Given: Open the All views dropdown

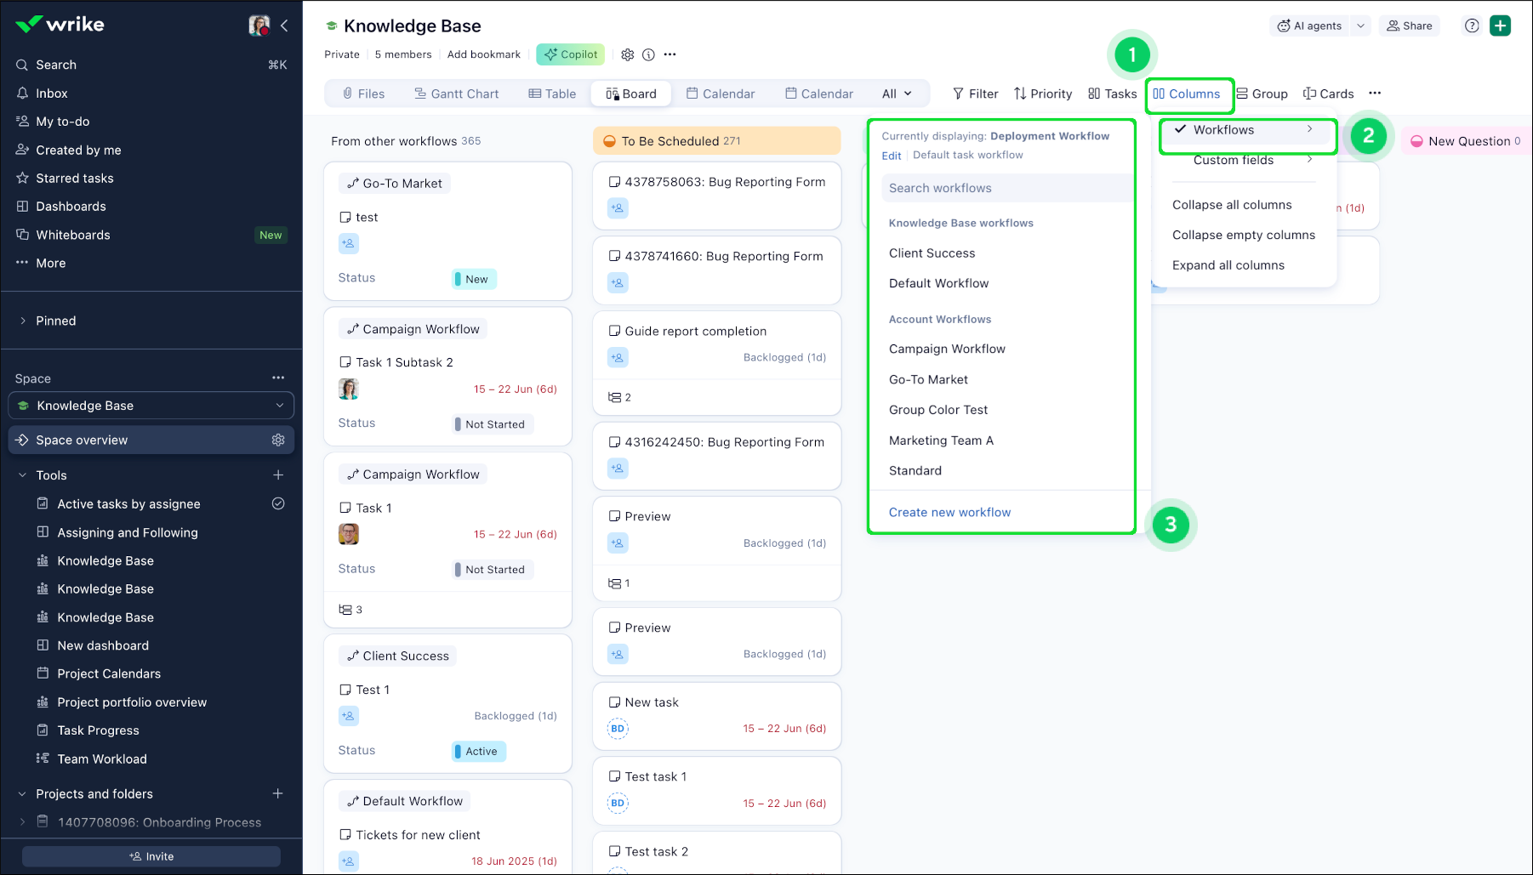Looking at the screenshot, I should [897, 94].
